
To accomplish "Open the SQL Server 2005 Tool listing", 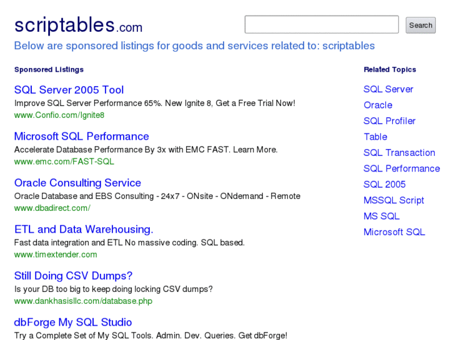I will [x=69, y=90].
